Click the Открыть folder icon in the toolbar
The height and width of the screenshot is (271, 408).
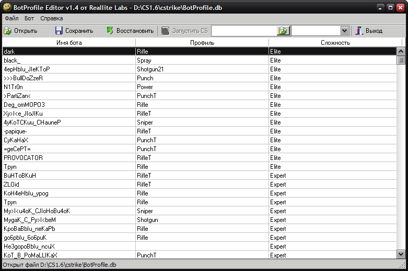(7, 31)
